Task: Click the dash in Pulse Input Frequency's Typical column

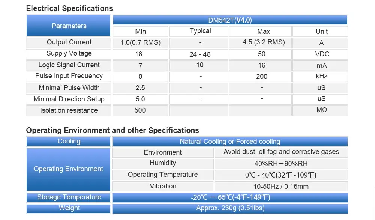Action: [x=200, y=77]
